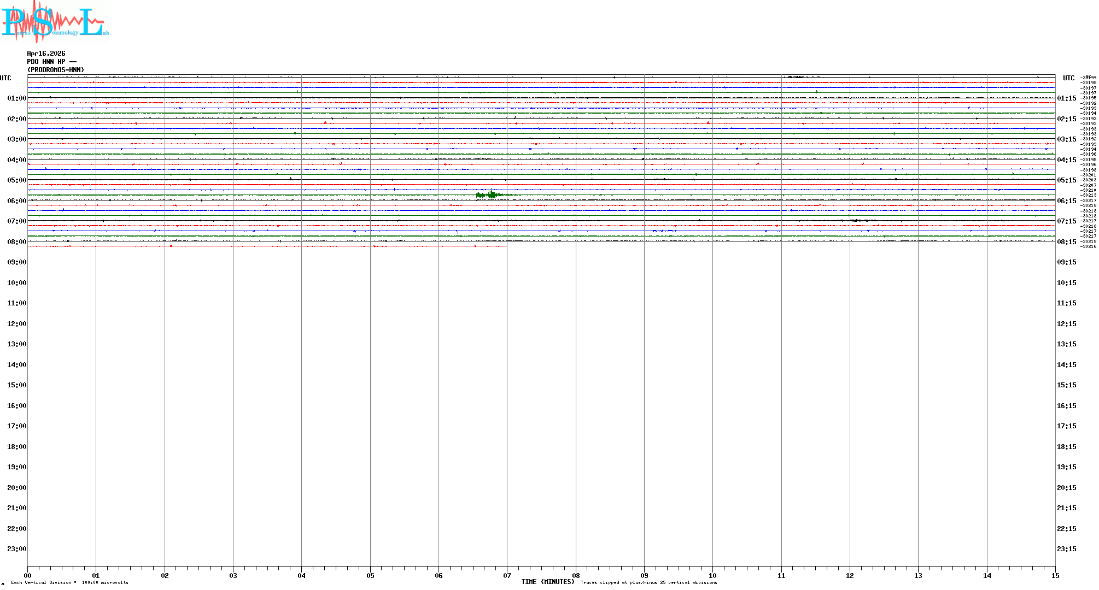Viewport: 1099px width, 590px height.
Task: Click the Apr16,2026 date label
Action: click(46, 54)
